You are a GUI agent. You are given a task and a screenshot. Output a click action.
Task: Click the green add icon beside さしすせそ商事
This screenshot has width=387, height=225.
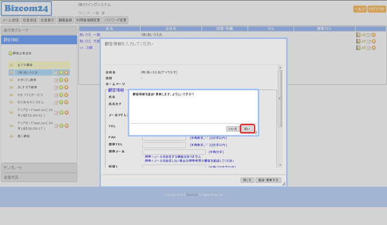[x=61, y=87]
